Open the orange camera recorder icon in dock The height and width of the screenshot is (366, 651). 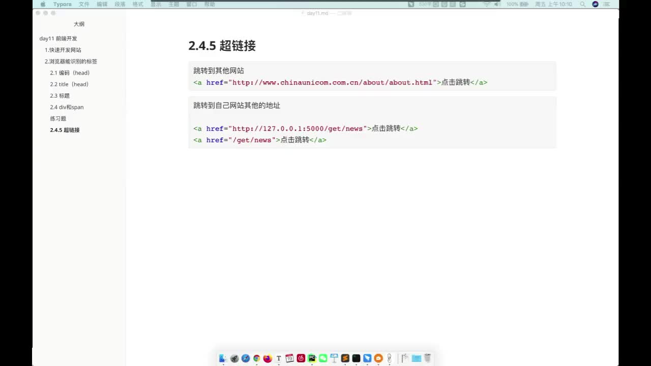point(378,358)
